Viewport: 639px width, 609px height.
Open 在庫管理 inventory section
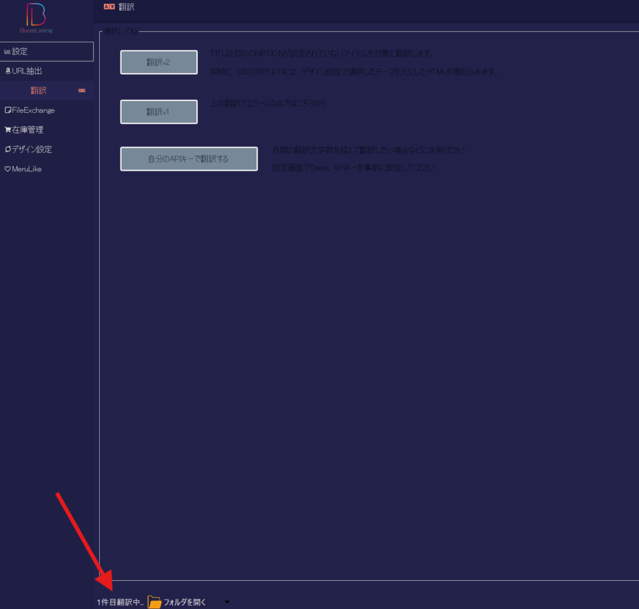(27, 130)
